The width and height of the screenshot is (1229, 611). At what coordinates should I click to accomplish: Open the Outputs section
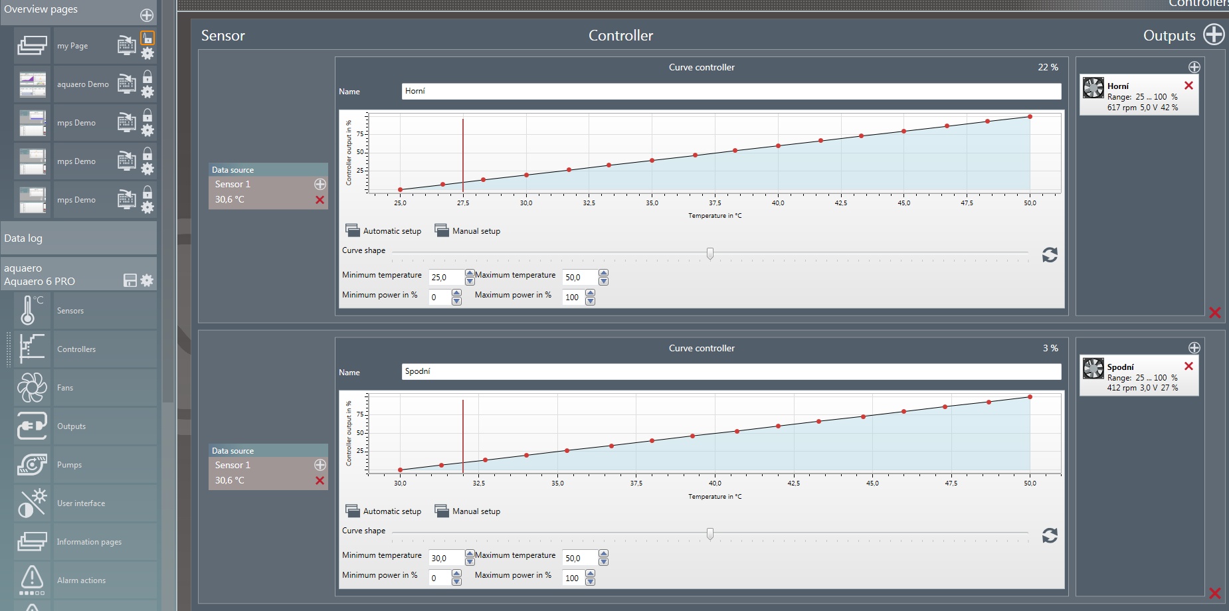click(x=105, y=426)
